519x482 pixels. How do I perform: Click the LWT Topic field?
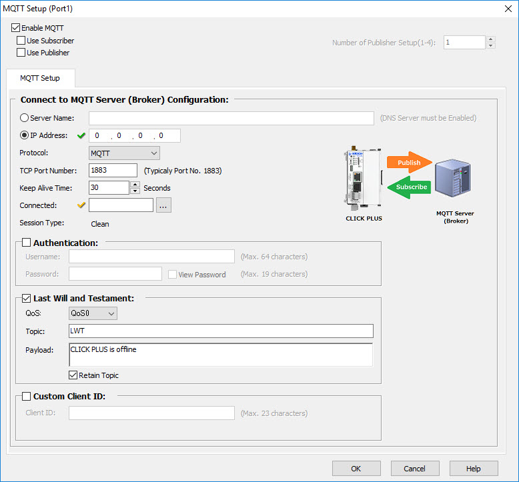221,331
